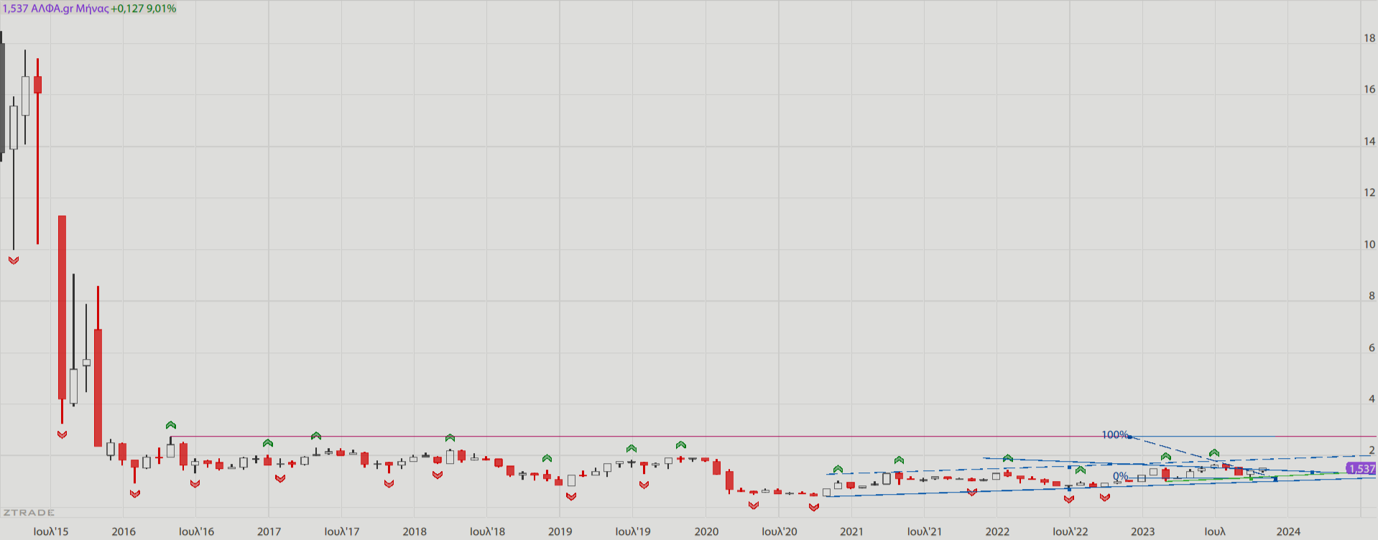The image size is (1378, 540).
Task: Click the green up marker above the last Ιουλ label
Action: 1214,453
